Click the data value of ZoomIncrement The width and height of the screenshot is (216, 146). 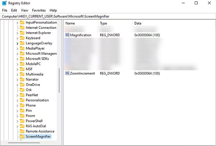pyautogui.click(x=147, y=73)
